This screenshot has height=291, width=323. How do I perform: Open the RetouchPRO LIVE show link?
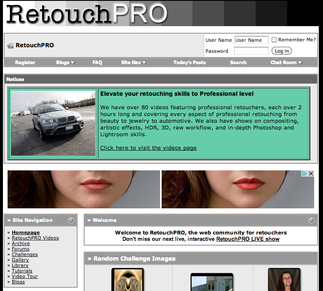click(248, 239)
